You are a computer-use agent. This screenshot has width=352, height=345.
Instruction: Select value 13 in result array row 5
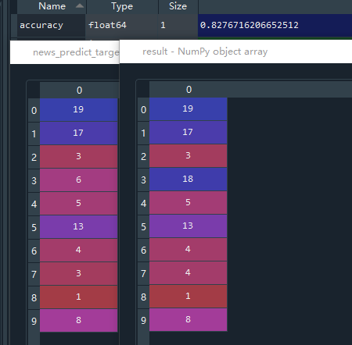point(188,226)
